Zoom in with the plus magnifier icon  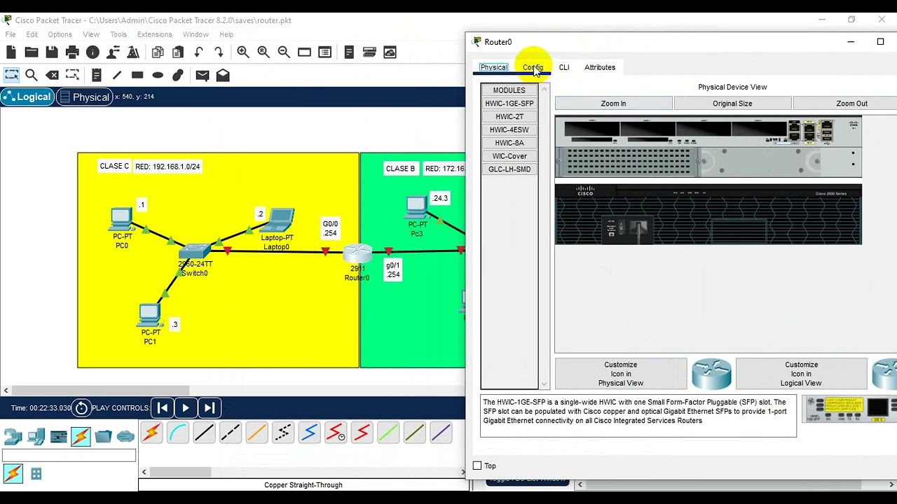click(243, 52)
